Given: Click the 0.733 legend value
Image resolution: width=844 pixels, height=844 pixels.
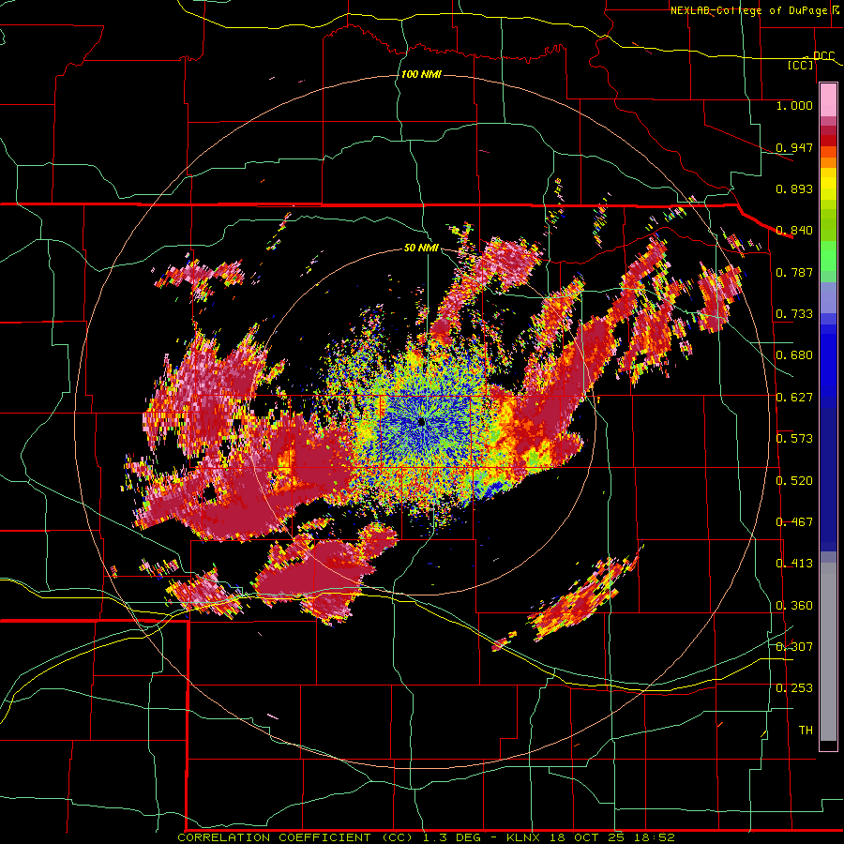Looking at the screenshot, I should click(x=794, y=313).
